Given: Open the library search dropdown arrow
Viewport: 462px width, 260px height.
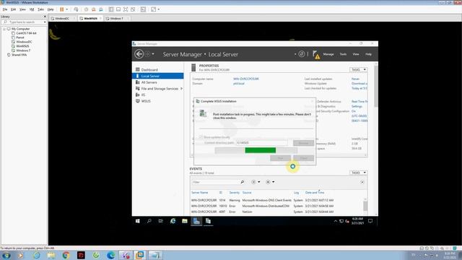Looking at the screenshot, I should point(45,22).
